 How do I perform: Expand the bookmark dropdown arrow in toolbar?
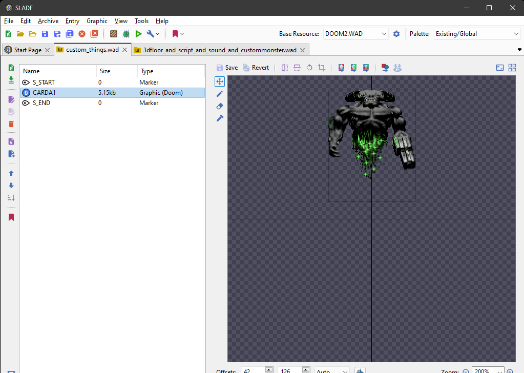[182, 34]
